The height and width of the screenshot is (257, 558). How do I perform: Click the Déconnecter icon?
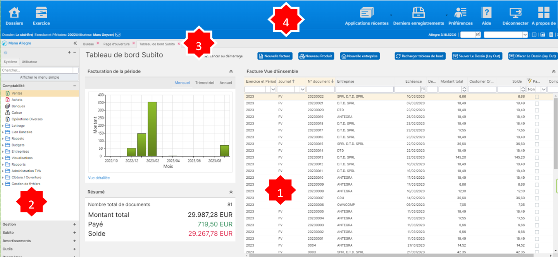(x=515, y=12)
